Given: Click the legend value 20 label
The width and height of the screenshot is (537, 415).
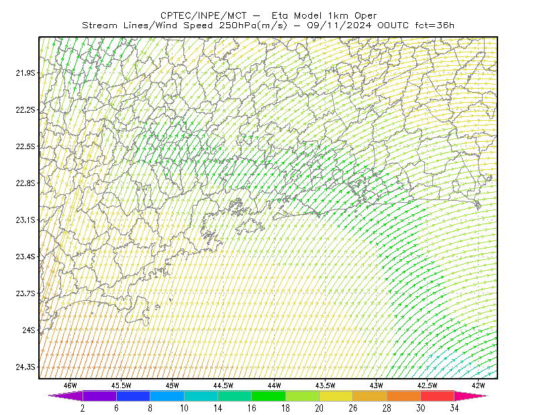Looking at the screenshot, I should coord(320,408).
